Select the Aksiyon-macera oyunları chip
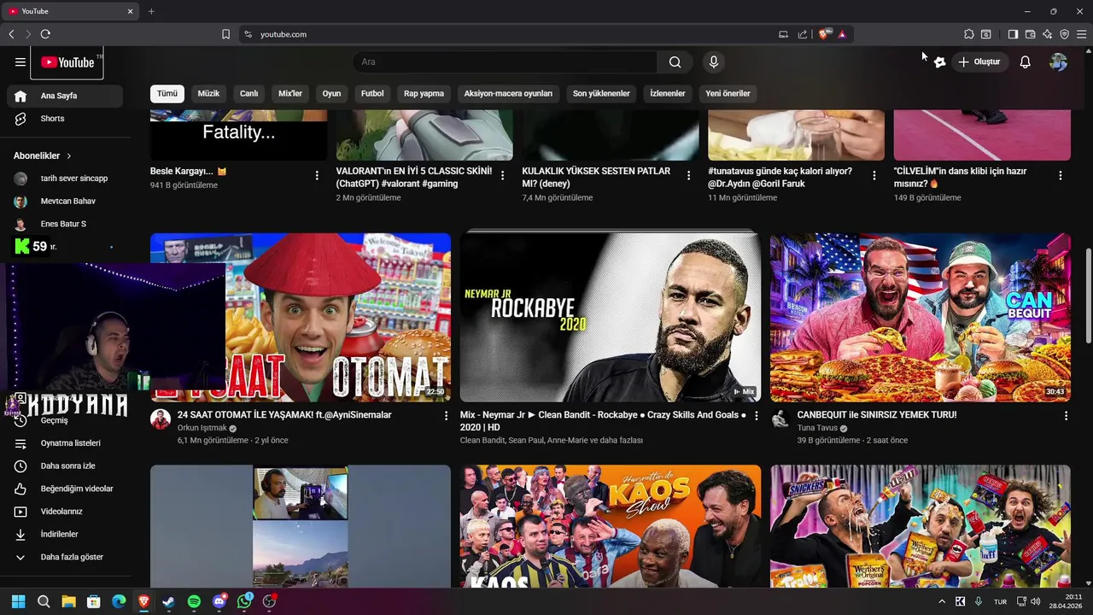 [x=508, y=93]
